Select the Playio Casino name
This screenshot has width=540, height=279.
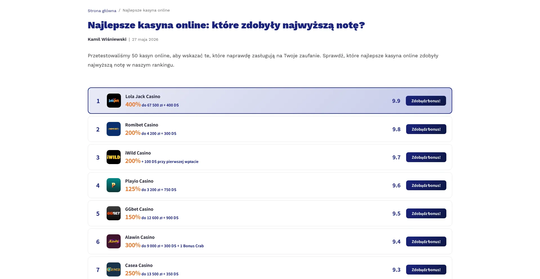(139, 181)
